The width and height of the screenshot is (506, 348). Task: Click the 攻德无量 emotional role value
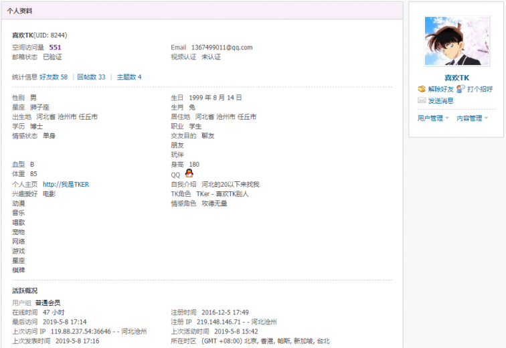point(214,203)
